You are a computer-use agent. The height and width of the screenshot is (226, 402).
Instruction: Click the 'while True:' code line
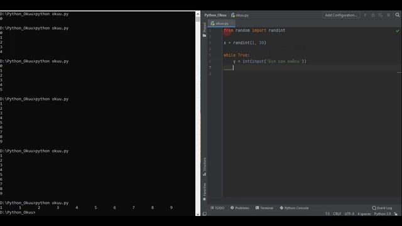(x=236, y=55)
